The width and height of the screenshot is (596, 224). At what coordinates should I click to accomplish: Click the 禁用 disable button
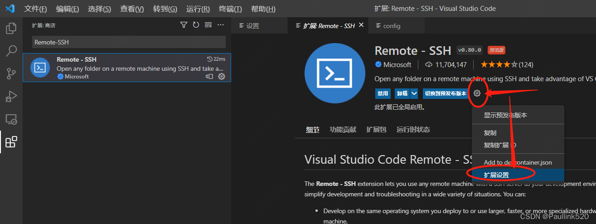383,93
